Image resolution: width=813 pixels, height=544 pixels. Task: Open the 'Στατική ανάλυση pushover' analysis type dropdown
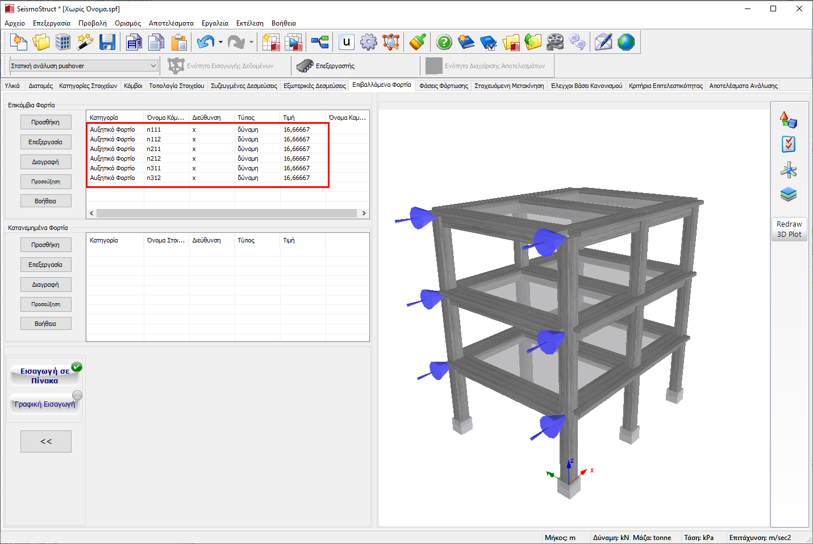point(84,66)
